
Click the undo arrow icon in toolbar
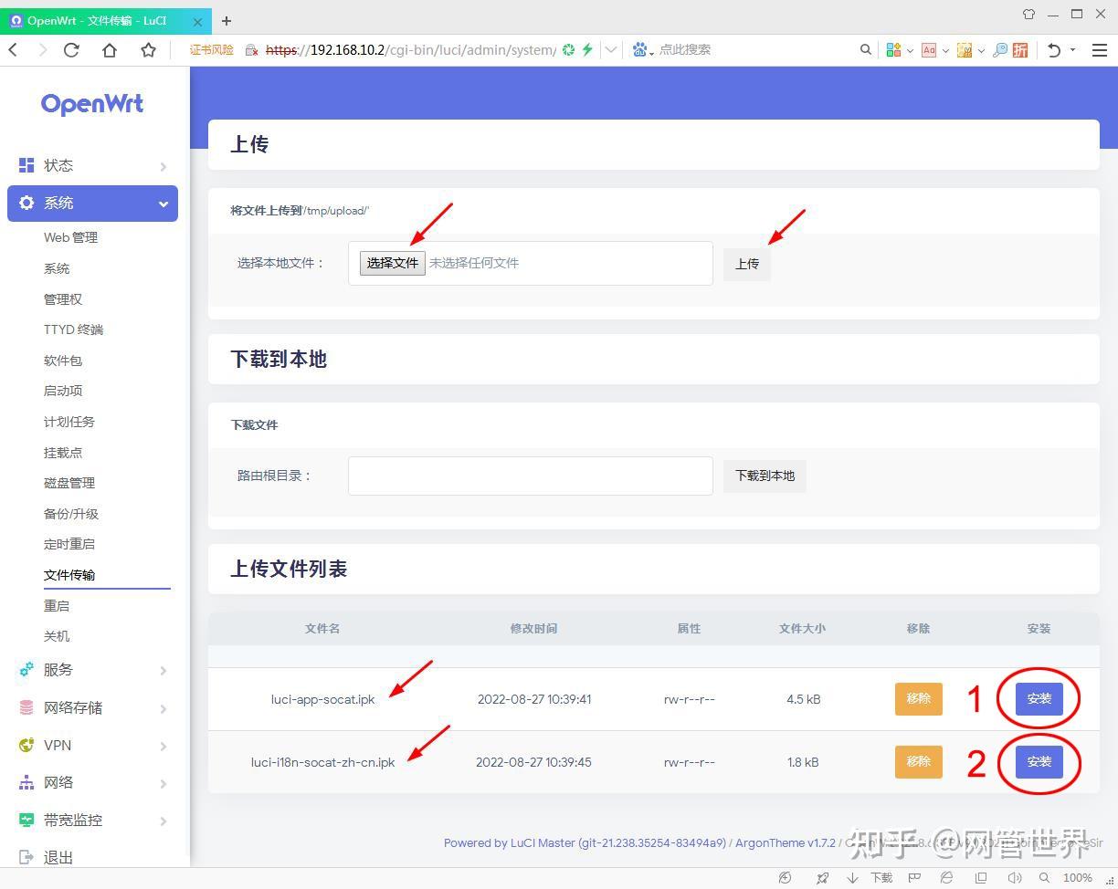pyautogui.click(x=1054, y=50)
